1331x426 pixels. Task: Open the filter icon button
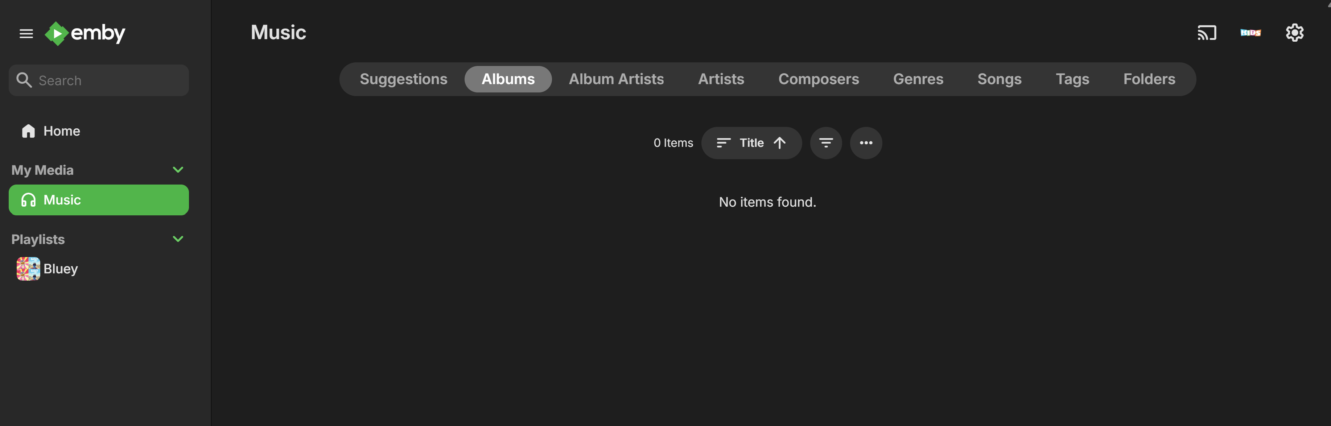tap(826, 143)
